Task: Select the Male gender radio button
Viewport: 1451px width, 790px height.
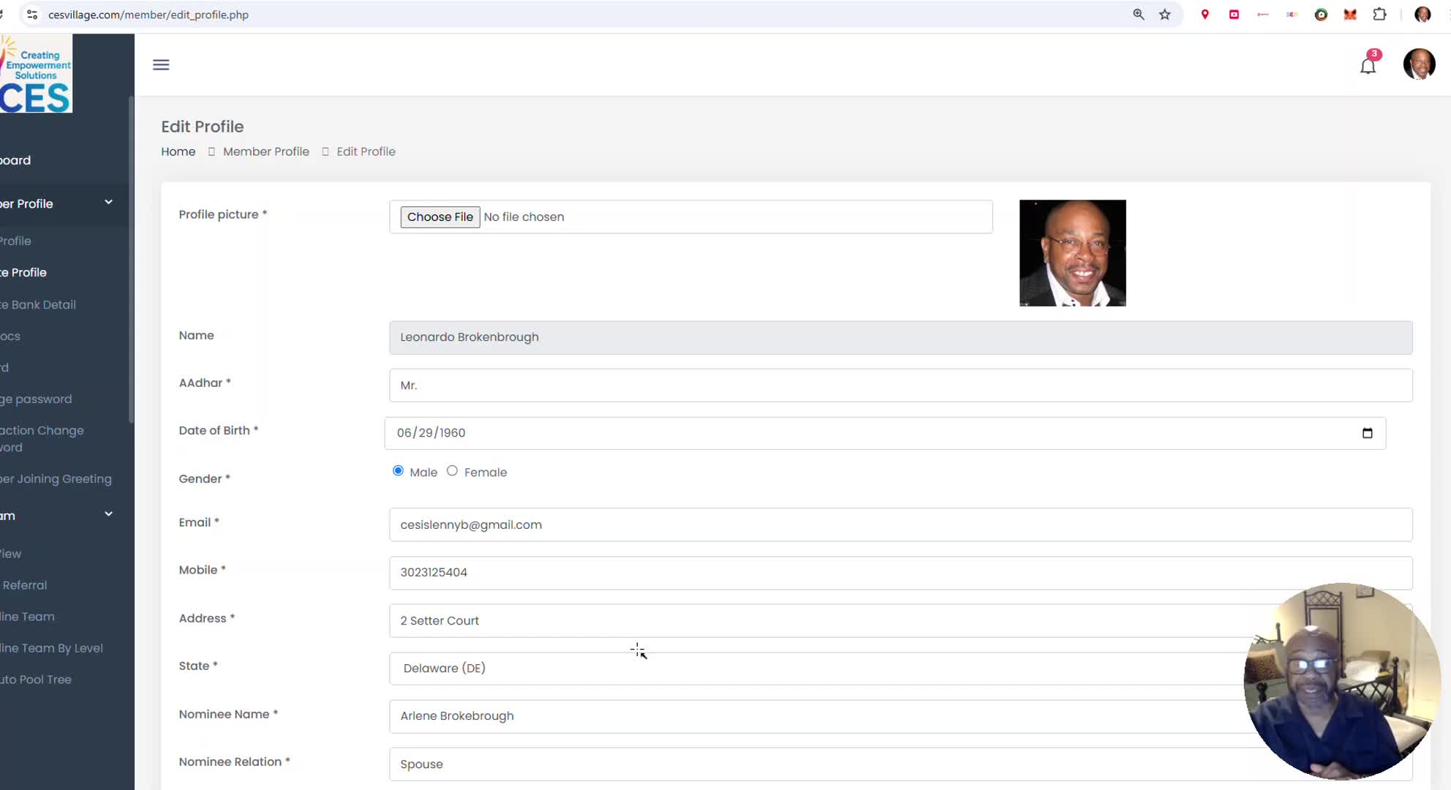Action: (398, 471)
